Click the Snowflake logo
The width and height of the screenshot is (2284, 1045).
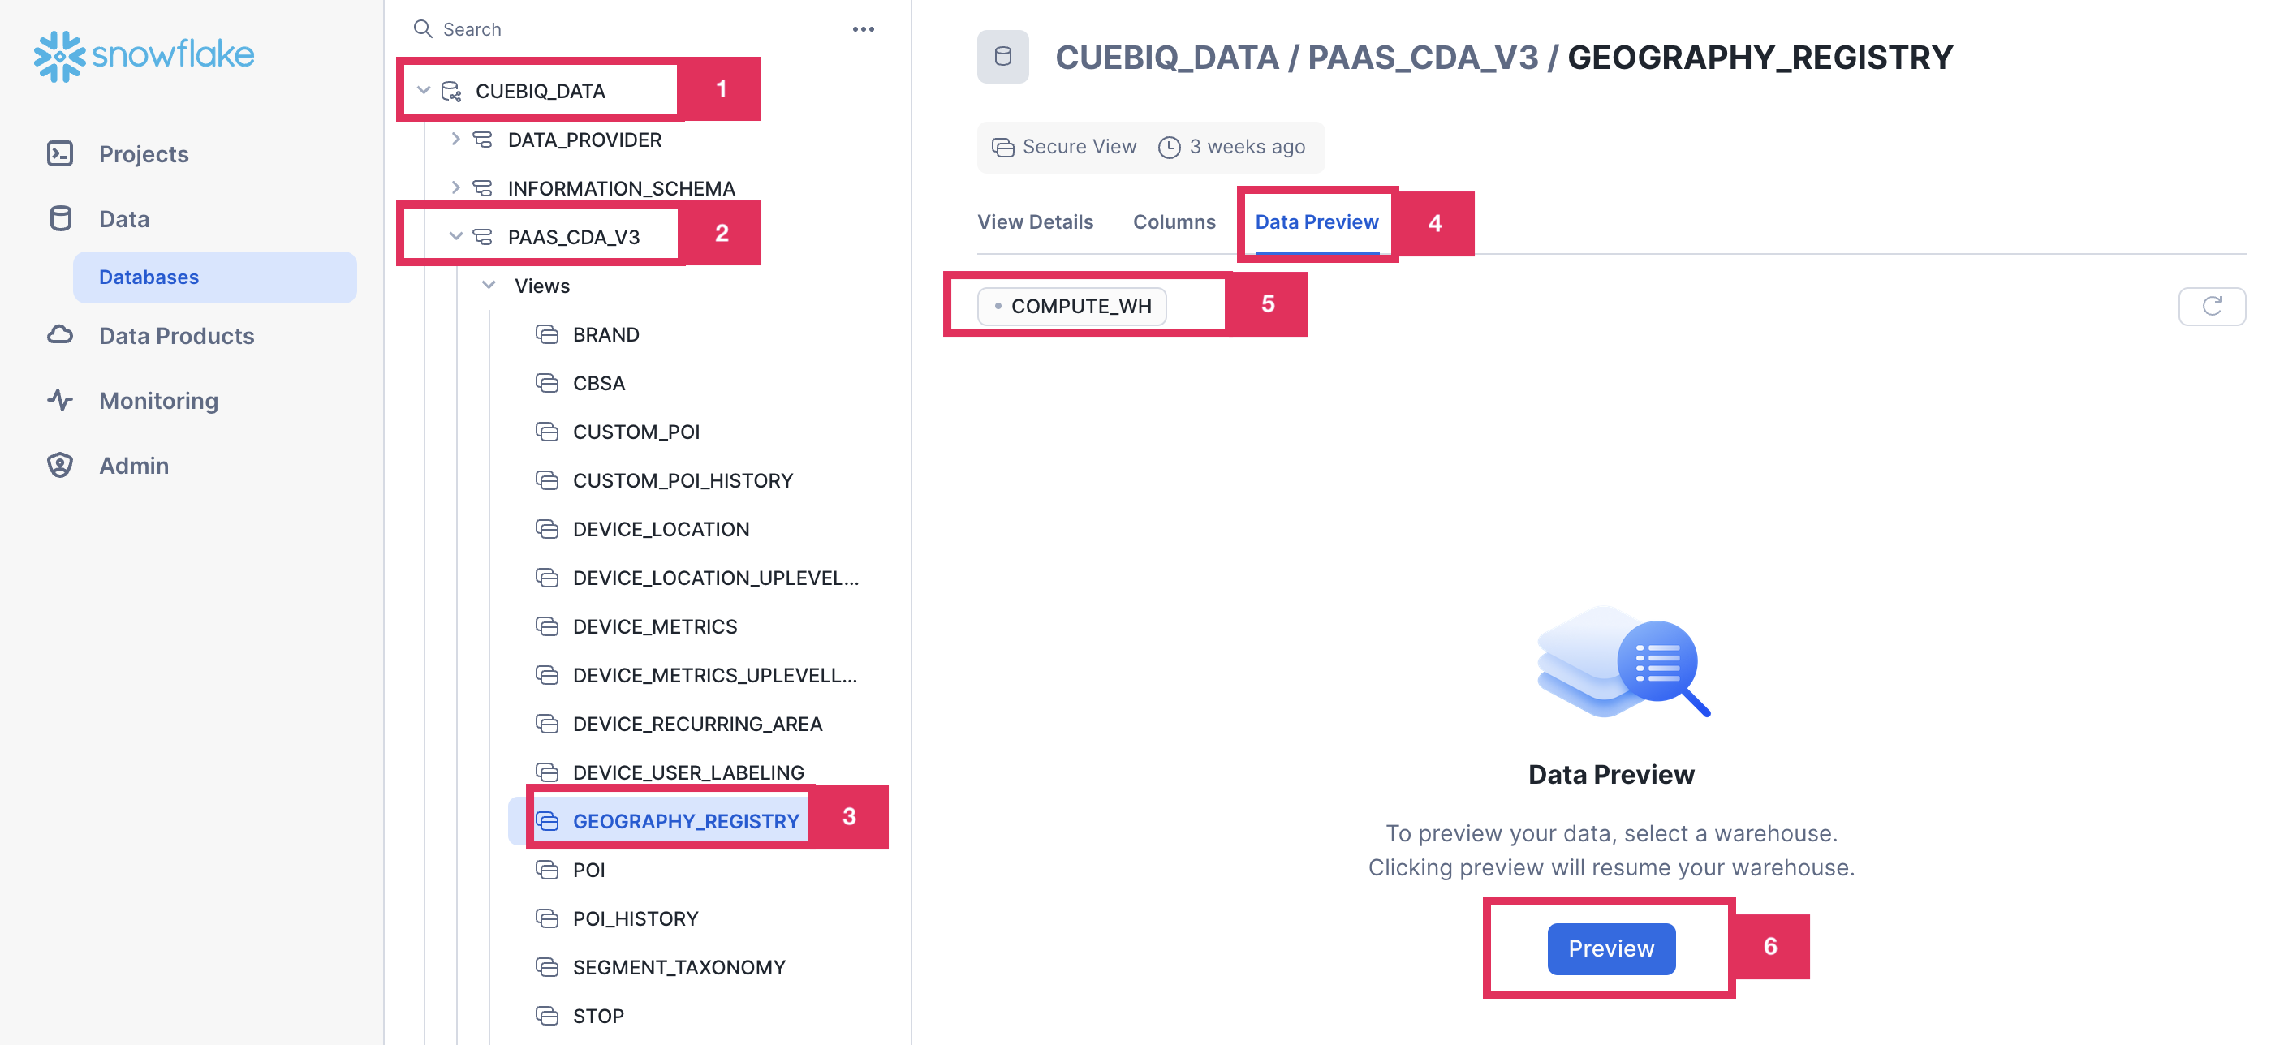(144, 55)
